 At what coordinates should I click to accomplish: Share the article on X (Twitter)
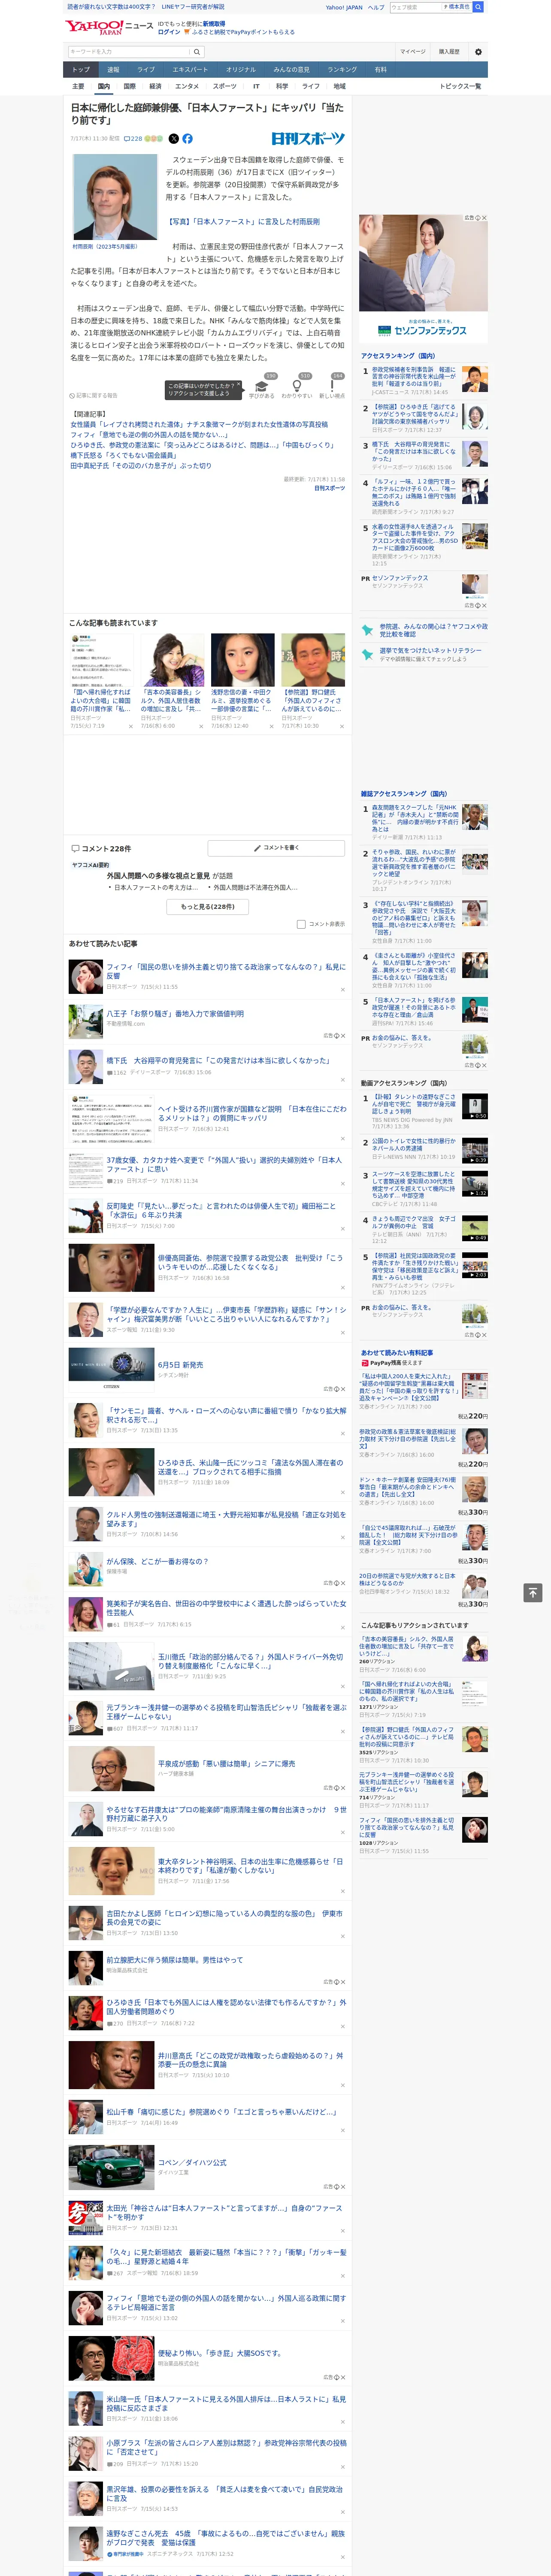click(x=174, y=139)
